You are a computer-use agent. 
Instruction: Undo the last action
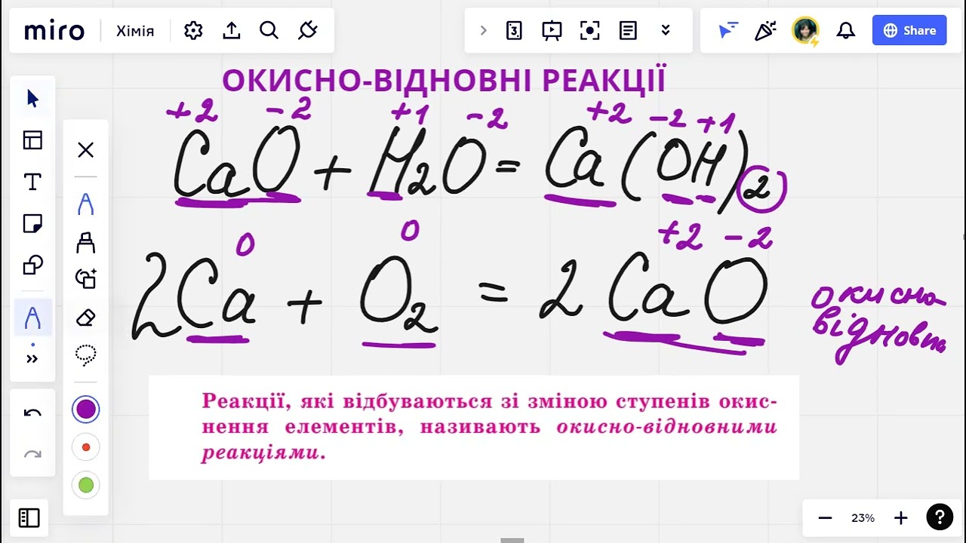pyautogui.click(x=32, y=413)
